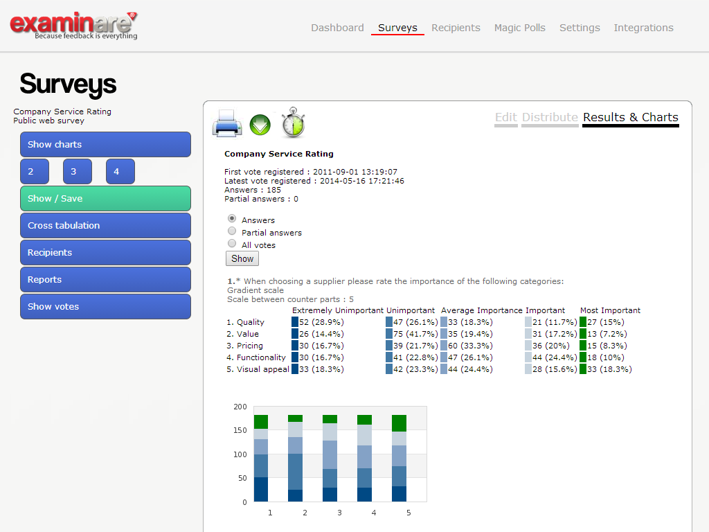This screenshot has width=709, height=532.
Task: Expand the Reports sidebar section
Action: 105,280
